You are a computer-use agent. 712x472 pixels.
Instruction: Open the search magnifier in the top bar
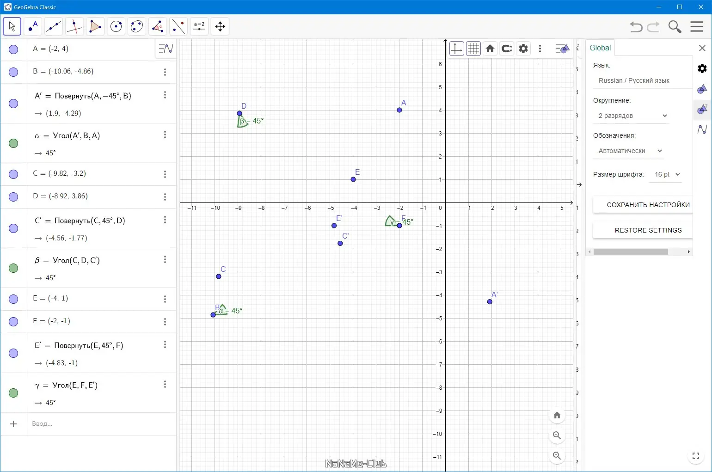[x=675, y=27]
